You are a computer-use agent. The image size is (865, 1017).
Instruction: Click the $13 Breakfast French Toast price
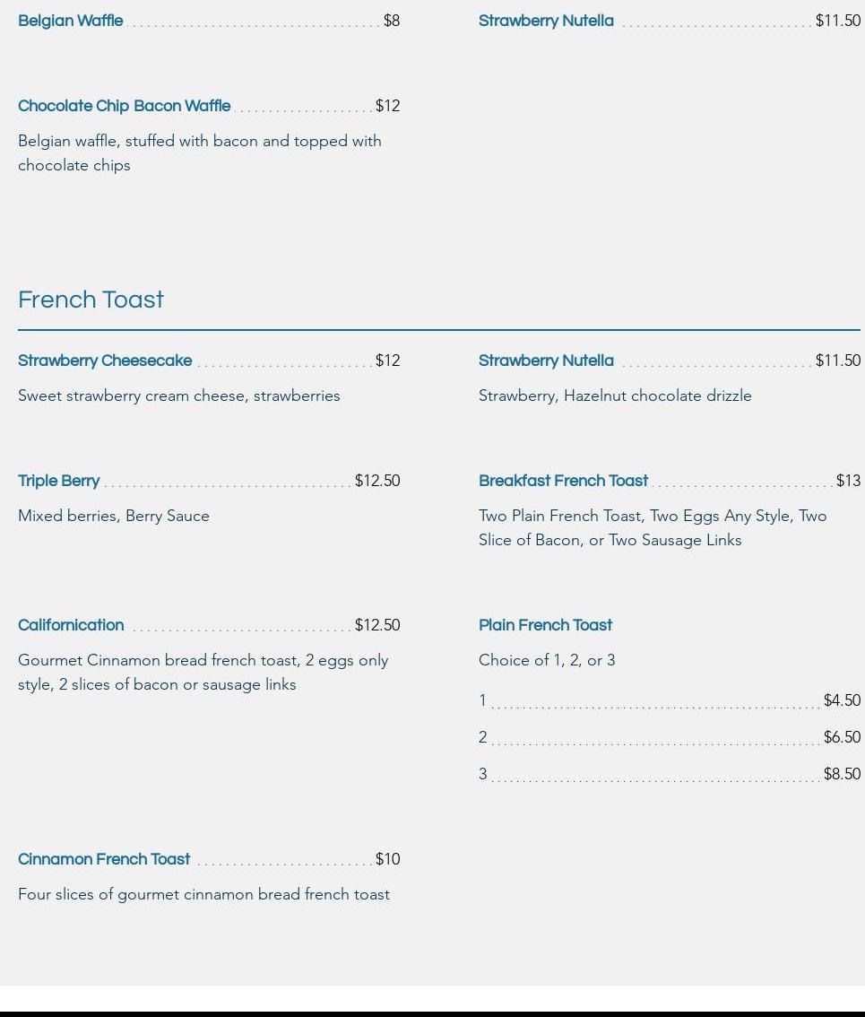click(847, 481)
